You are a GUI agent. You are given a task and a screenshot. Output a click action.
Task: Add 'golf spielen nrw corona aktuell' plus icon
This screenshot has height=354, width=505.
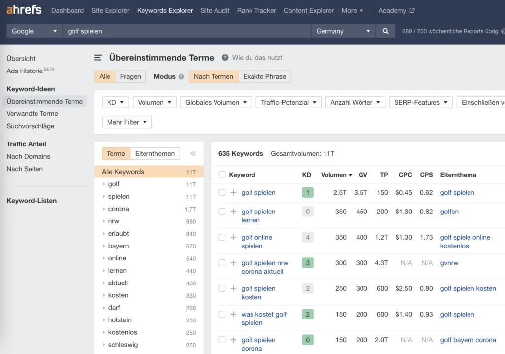pyautogui.click(x=233, y=263)
